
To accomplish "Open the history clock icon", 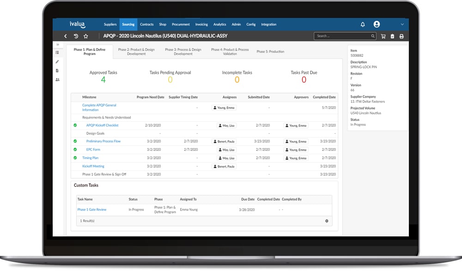I will click(76, 36).
